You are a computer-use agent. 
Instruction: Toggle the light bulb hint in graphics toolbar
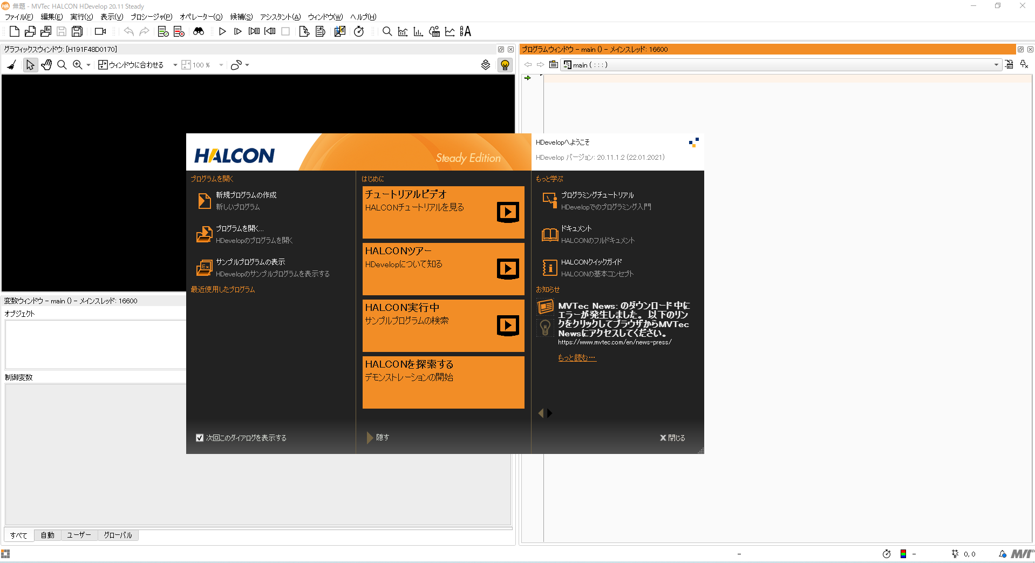pyautogui.click(x=505, y=65)
